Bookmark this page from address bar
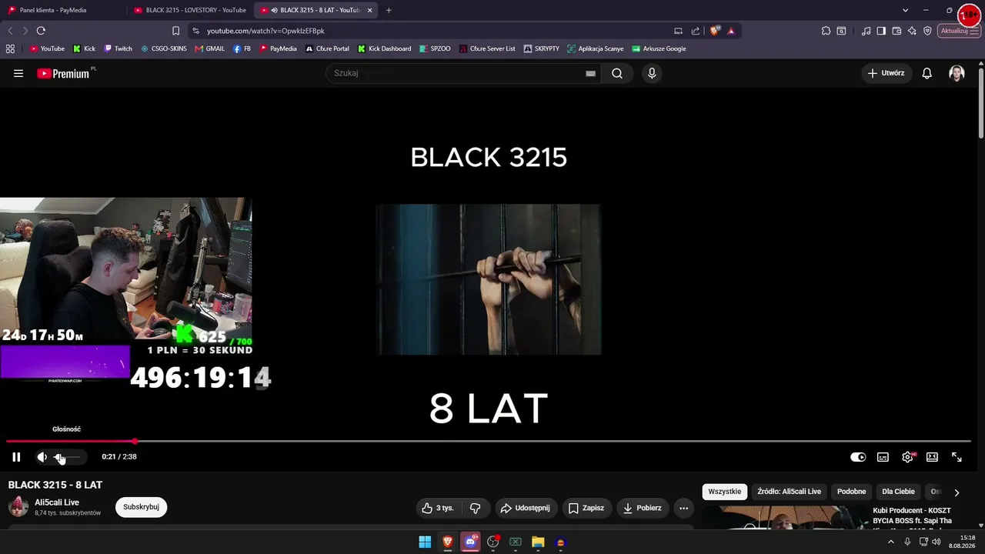The width and height of the screenshot is (985, 554). tap(175, 31)
